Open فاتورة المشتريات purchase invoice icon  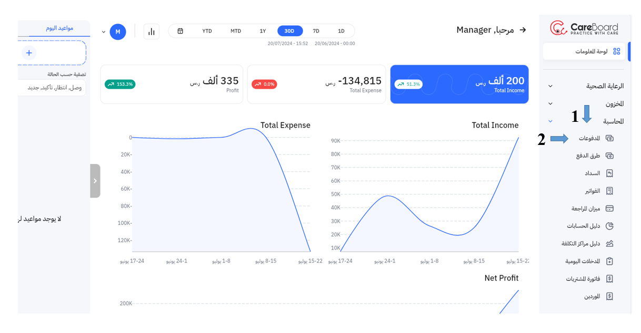coord(609,278)
